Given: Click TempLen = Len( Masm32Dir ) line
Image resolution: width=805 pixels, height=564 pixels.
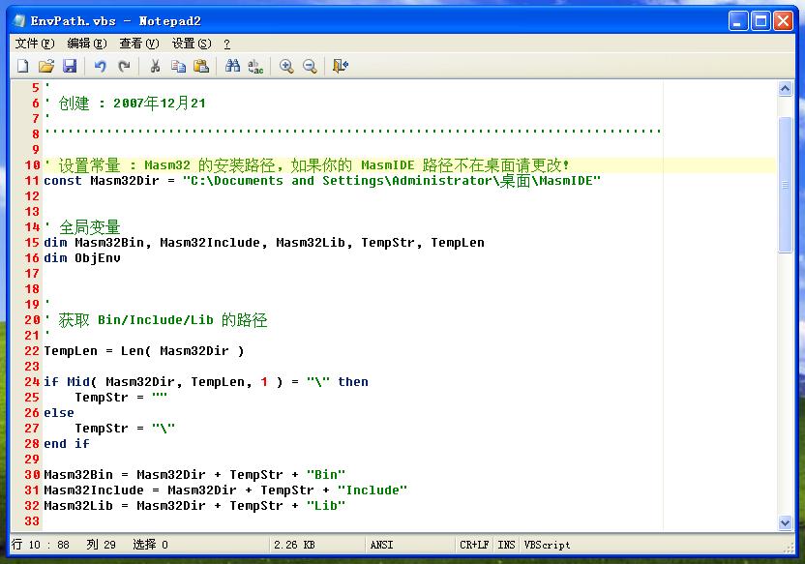Looking at the screenshot, I should (x=144, y=351).
